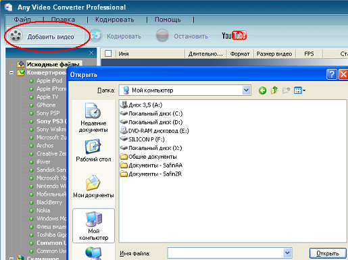
Task: Select Мой компьютер in places bar
Action: point(93,226)
